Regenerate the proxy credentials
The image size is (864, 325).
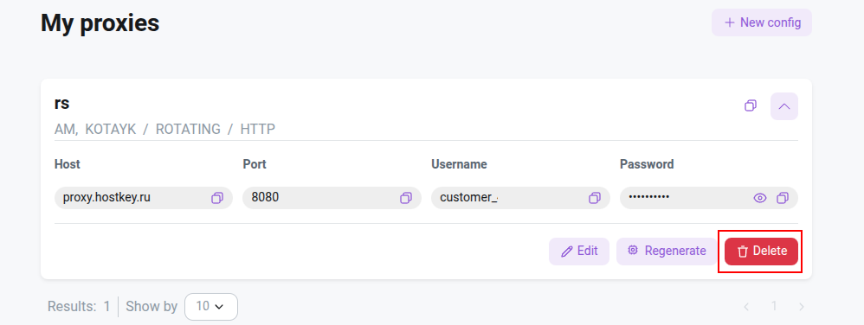click(x=667, y=252)
